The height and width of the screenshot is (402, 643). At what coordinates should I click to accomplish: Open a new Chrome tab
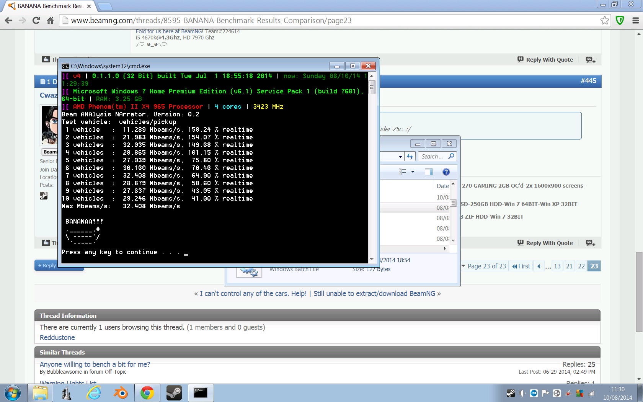pyautogui.click(x=104, y=6)
